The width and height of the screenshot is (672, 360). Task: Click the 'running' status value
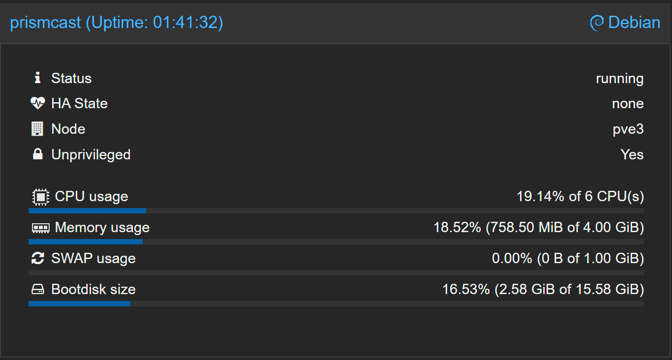619,78
